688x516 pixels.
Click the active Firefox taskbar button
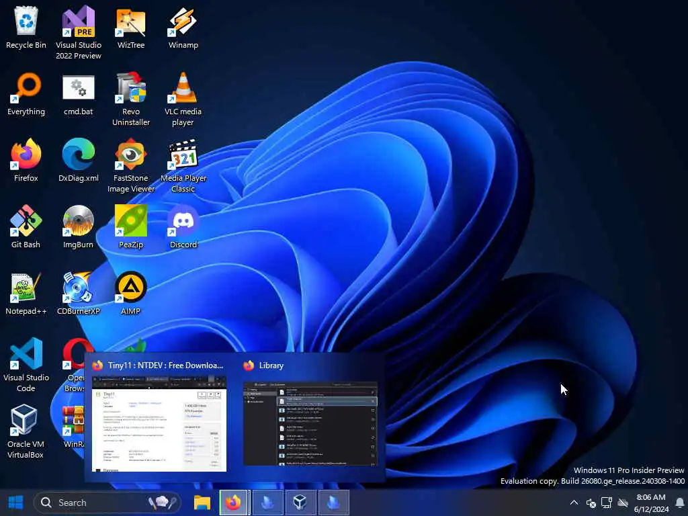click(233, 503)
